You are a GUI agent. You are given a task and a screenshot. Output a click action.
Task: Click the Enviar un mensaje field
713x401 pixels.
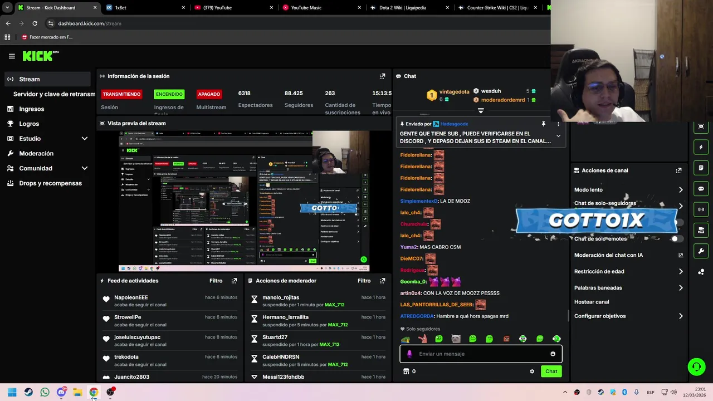pyautogui.click(x=481, y=354)
